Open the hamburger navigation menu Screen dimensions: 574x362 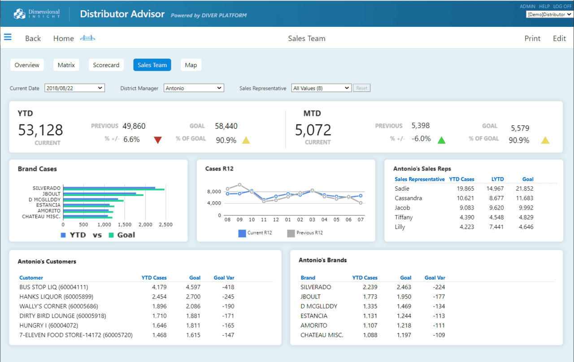(8, 37)
